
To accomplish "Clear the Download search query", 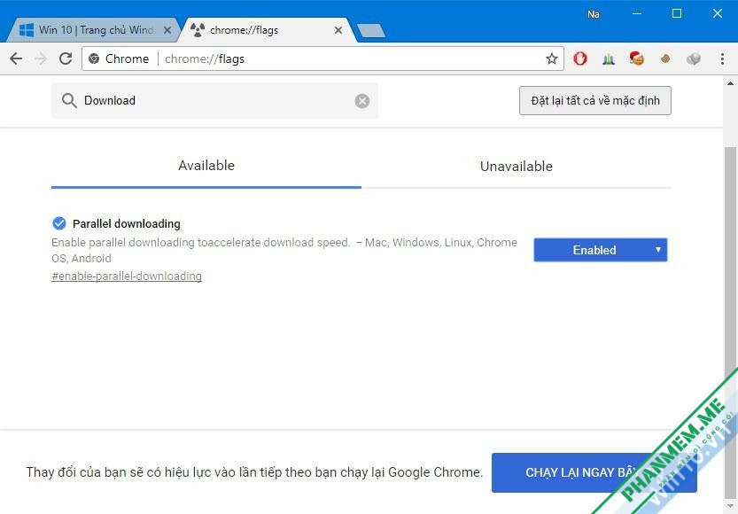I will [x=362, y=101].
